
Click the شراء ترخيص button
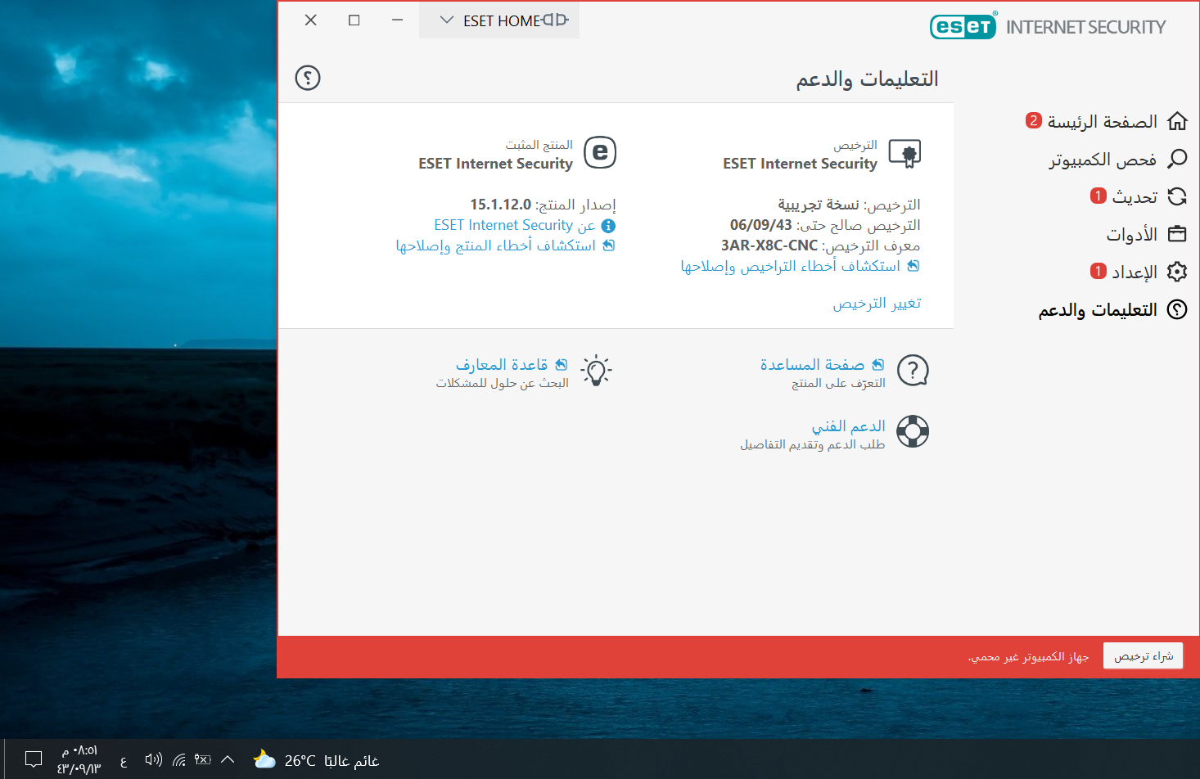click(x=1143, y=656)
